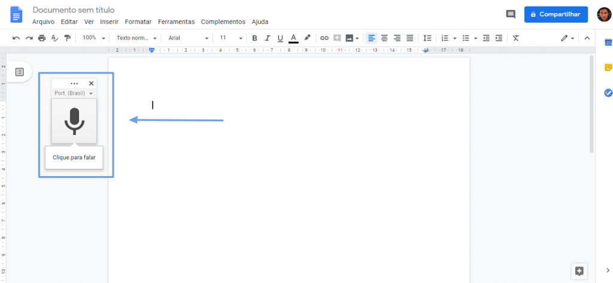The height and width of the screenshot is (283, 613).
Task: Open the Editar menu
Action: click(69, 22)
